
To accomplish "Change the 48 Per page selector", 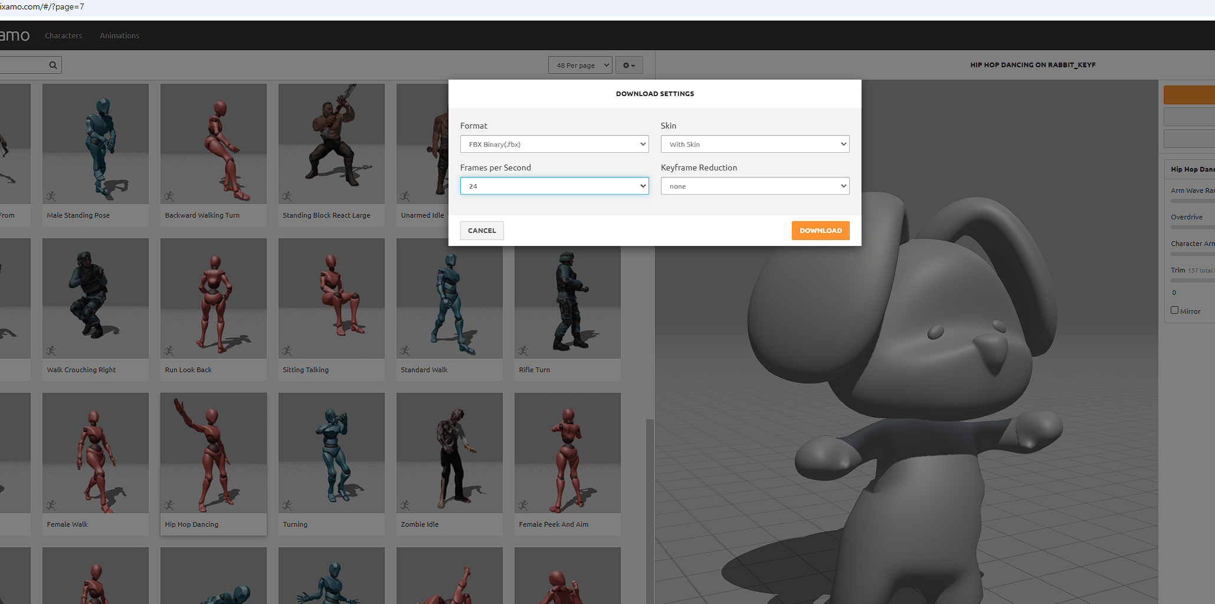I will [x=580, y=65].
